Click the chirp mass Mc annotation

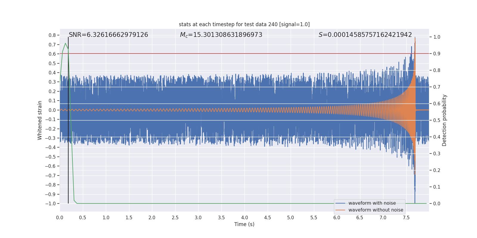coord(221,35)
